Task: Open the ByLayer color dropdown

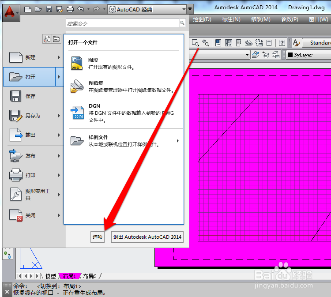Action: click(308, 55)
